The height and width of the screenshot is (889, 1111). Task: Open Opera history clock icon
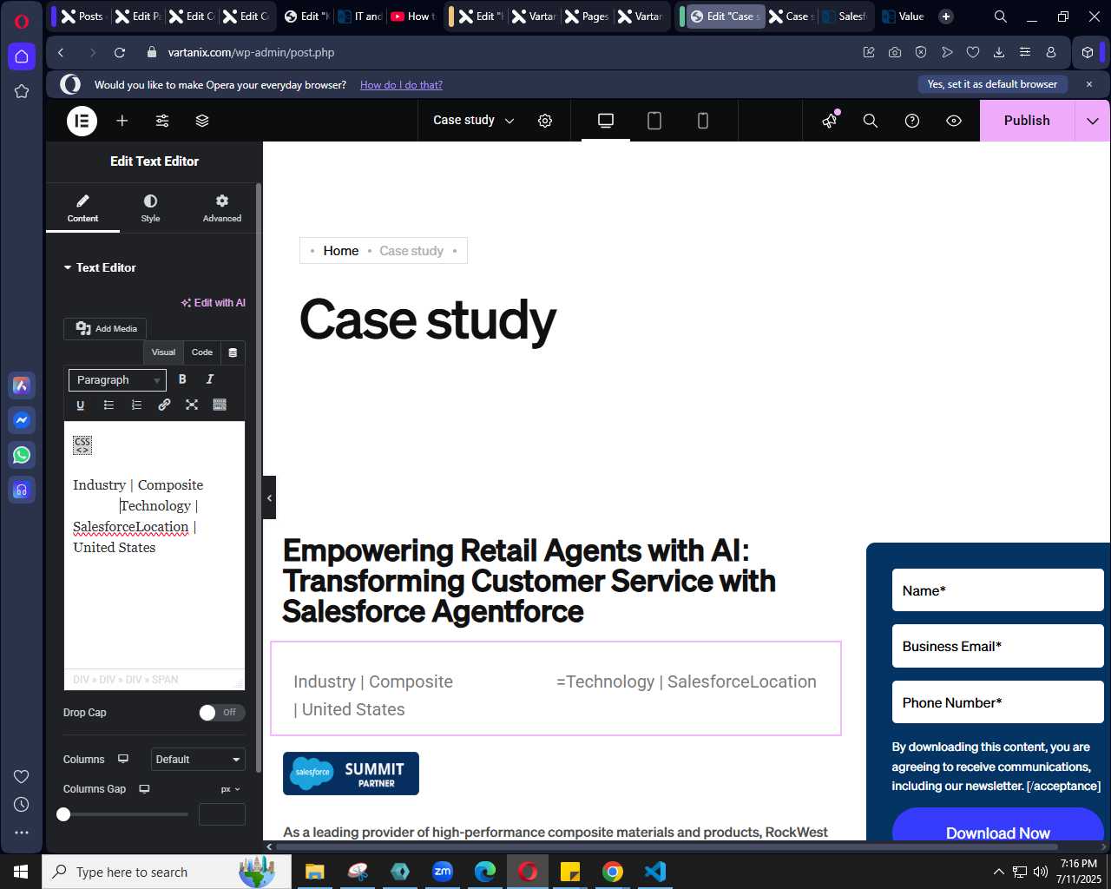22,805
